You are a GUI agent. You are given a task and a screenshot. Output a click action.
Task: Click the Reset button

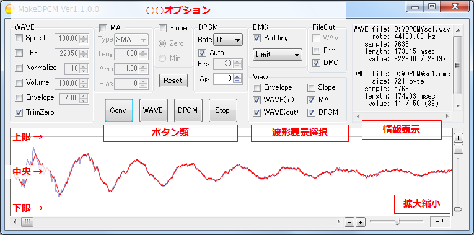[x=173, y=81]
